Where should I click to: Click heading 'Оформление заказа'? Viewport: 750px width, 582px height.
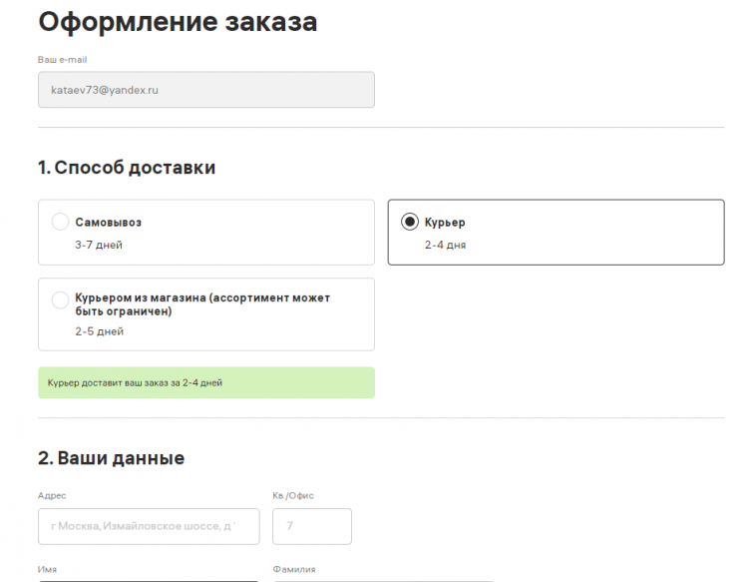coord(178,22)
